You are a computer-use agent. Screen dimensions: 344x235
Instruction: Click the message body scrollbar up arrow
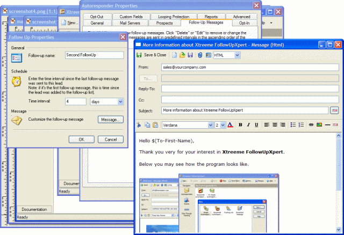(338, 136)
